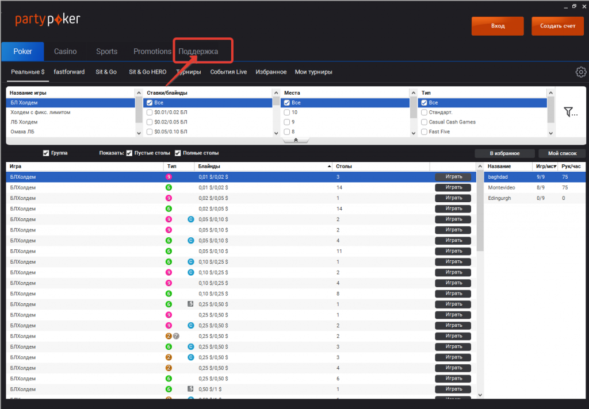Click the filter funnel icon
Screen dimensions: 589x409
[569, 112]
